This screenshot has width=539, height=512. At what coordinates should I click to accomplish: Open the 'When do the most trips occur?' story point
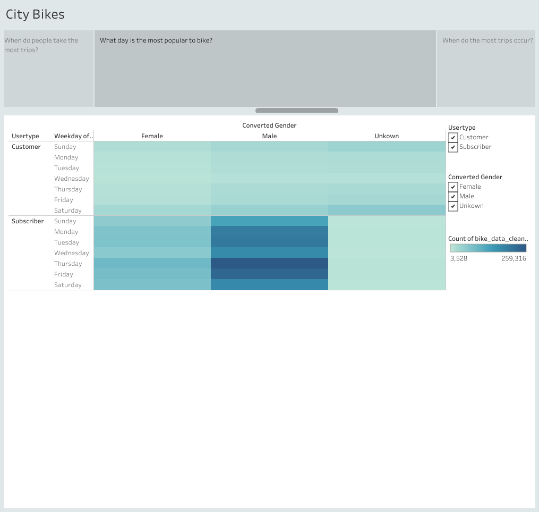click(486, 69)
